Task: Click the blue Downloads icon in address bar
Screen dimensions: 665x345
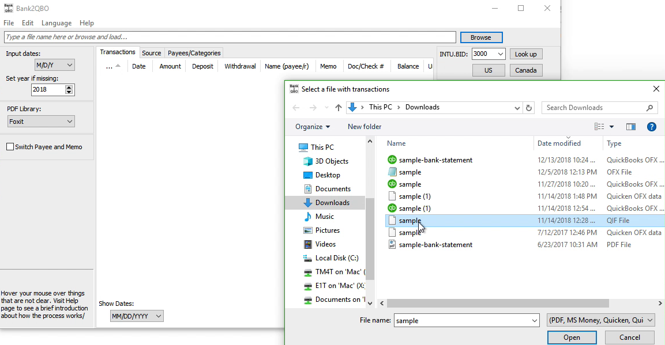Action: click(x=352, y=108)
